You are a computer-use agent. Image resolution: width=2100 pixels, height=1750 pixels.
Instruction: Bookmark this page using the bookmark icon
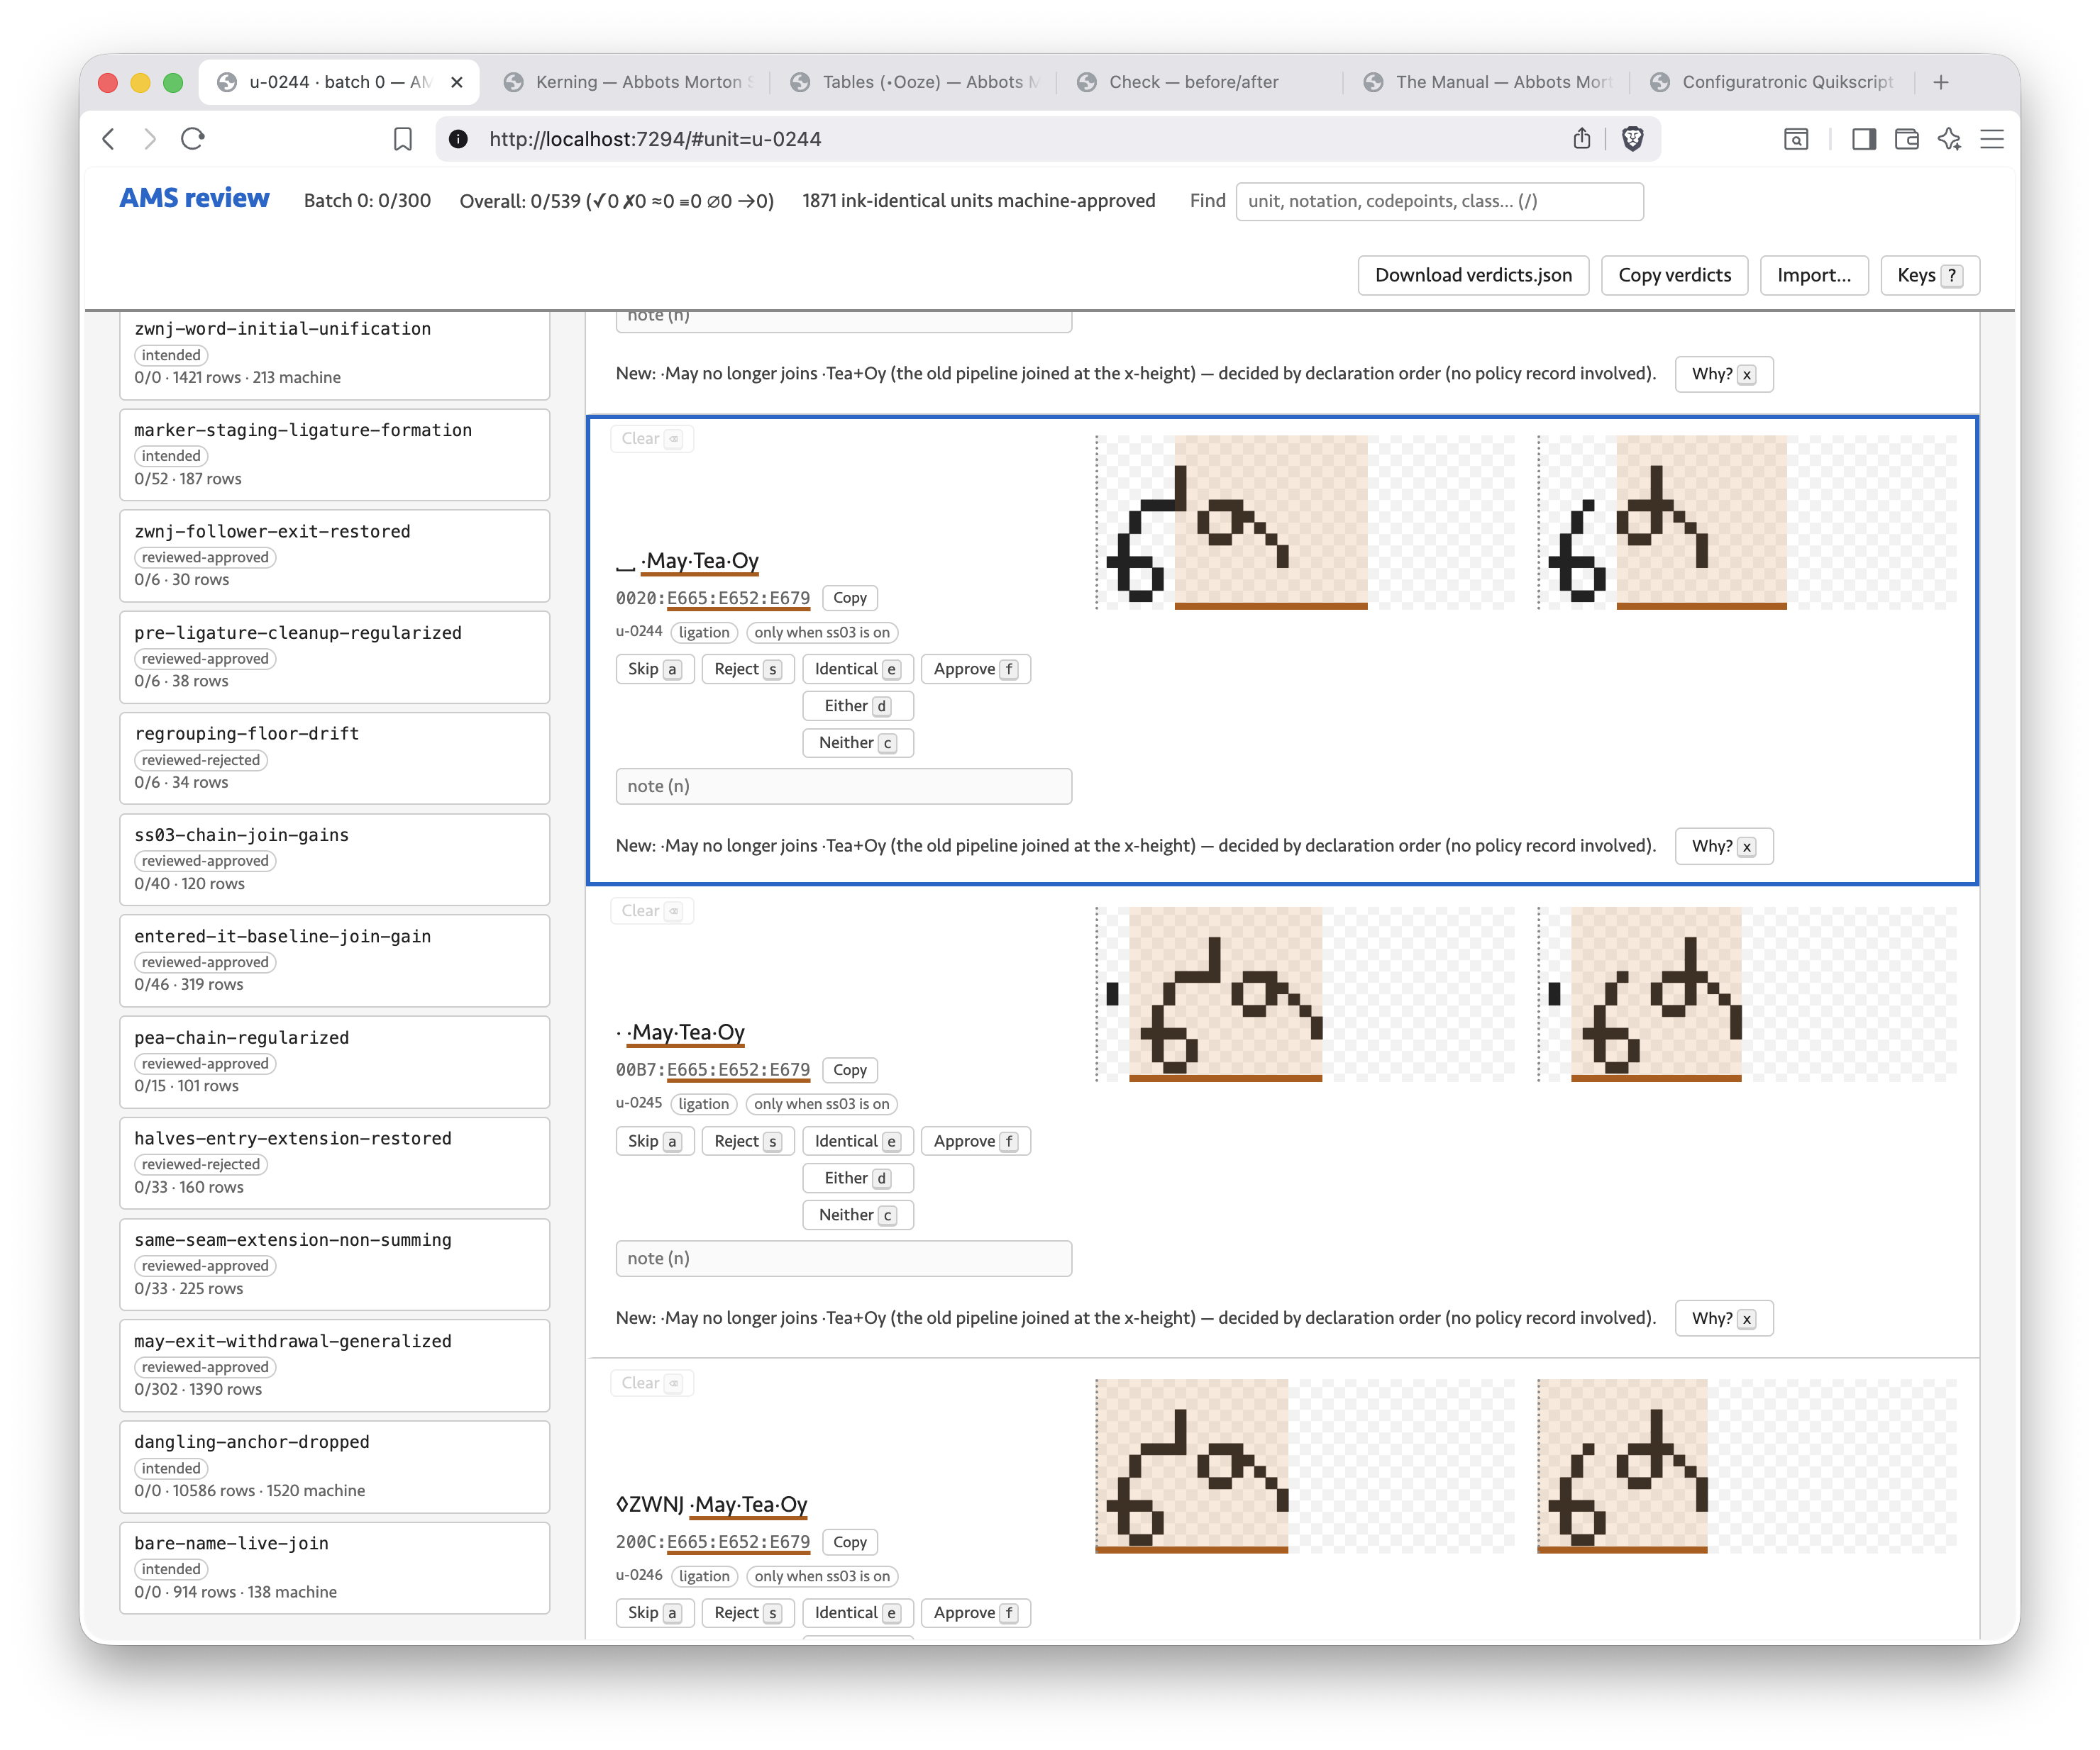point(403,139)
